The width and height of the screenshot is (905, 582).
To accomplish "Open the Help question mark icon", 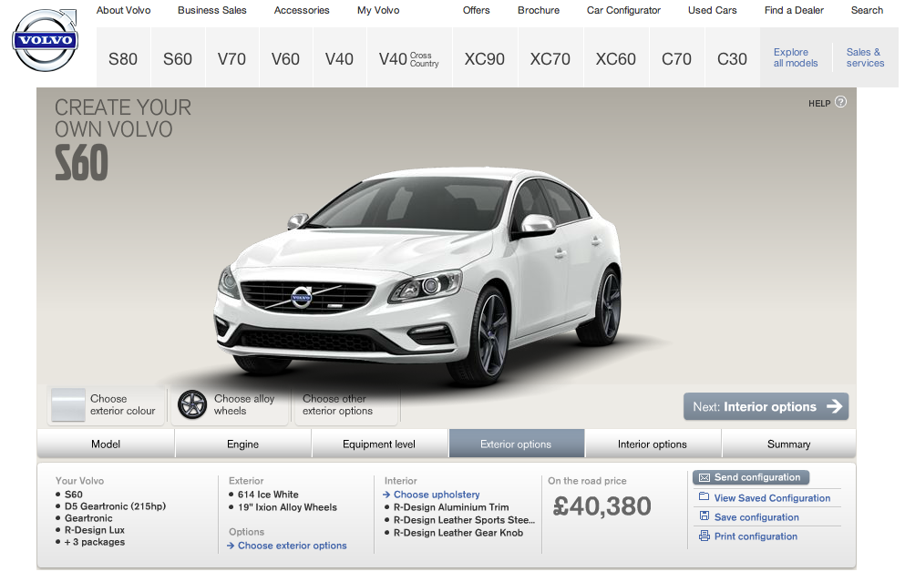I will point(841,102).
